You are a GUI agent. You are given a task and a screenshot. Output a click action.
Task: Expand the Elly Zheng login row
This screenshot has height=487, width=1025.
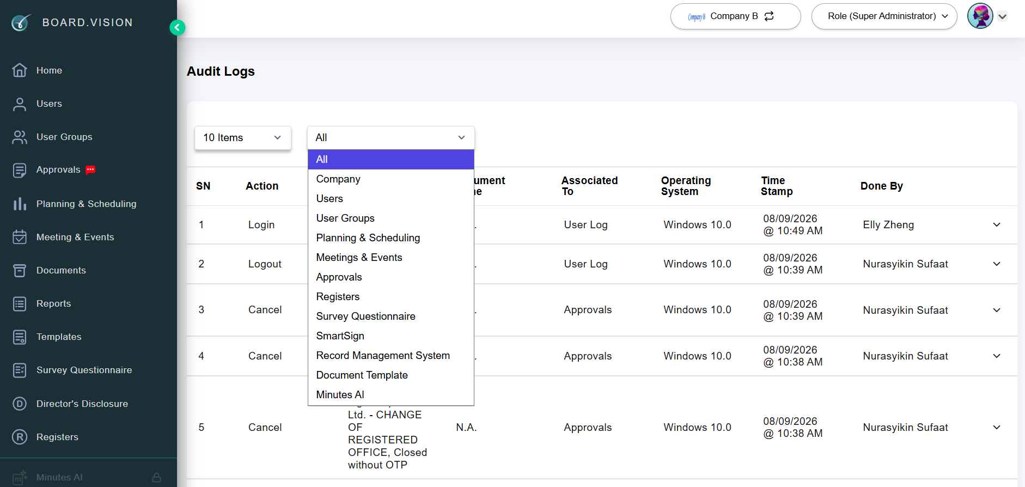(997, 224)
